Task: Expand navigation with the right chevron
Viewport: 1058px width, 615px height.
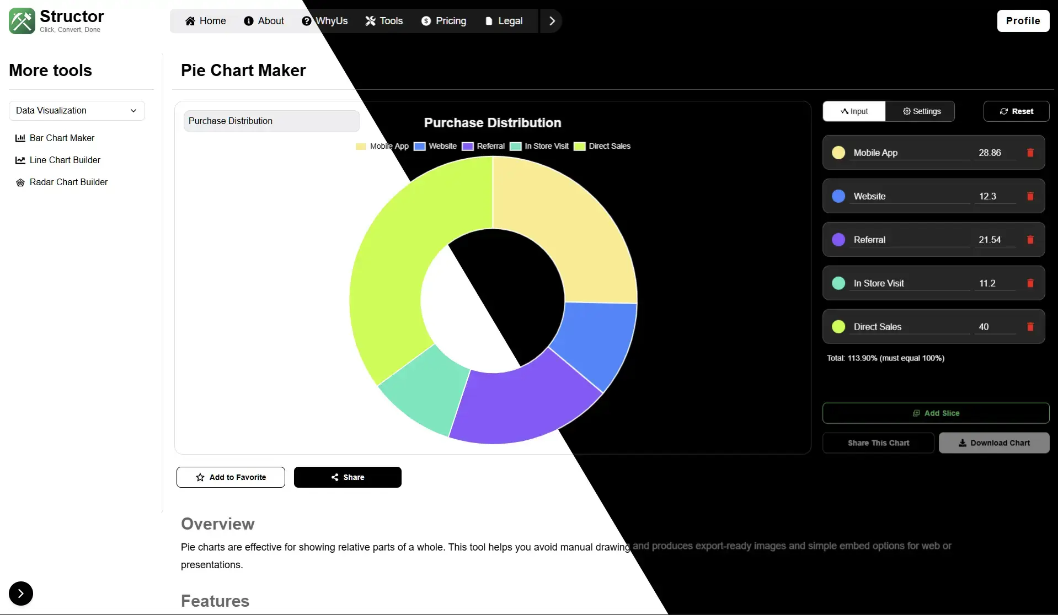Action: (552, 21)
